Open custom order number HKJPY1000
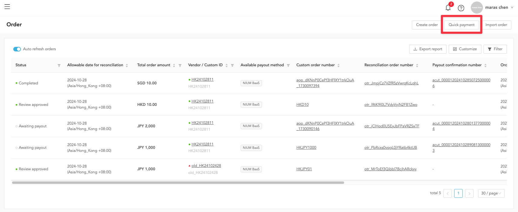The image size is (518, 212). [x=306, y=148]
